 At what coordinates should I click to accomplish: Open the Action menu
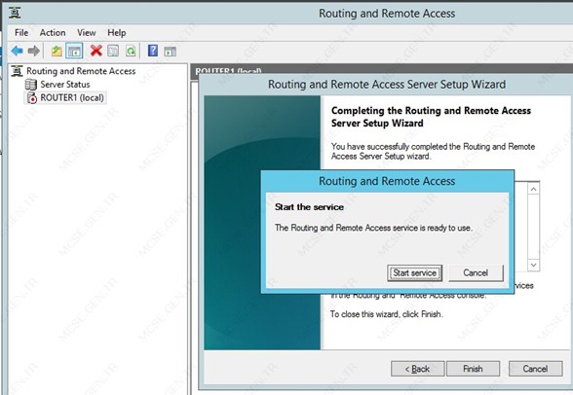point(53,33)
